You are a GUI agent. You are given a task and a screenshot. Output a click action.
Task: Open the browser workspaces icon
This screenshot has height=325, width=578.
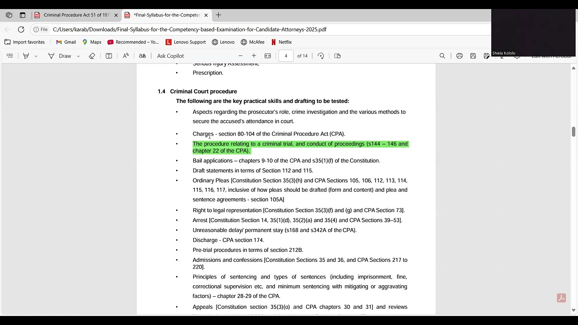click(x=9, y=15)
